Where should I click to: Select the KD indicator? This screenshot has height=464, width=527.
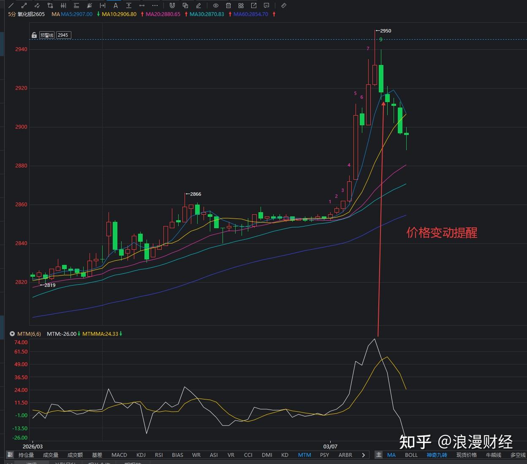[x=285, y=455]
